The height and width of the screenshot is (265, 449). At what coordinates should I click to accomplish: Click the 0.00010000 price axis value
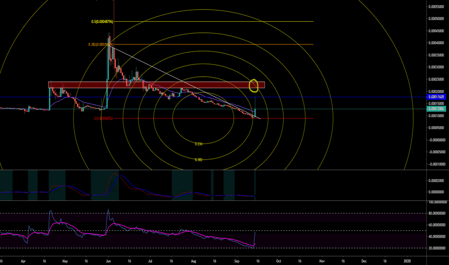(436, 116)
